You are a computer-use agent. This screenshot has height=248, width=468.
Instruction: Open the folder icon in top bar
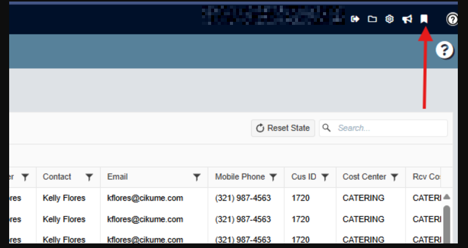[372, 19]
